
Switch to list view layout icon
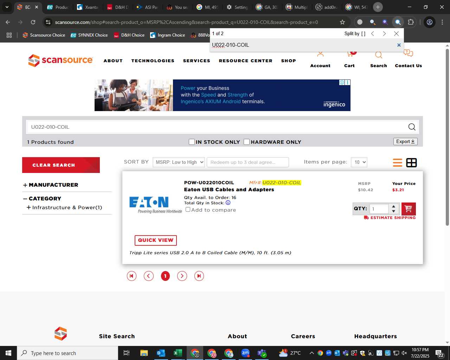click(397, 163)
